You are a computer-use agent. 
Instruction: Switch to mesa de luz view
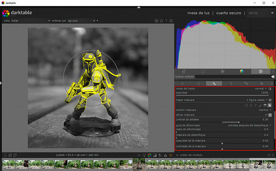(x=199, y=13)
